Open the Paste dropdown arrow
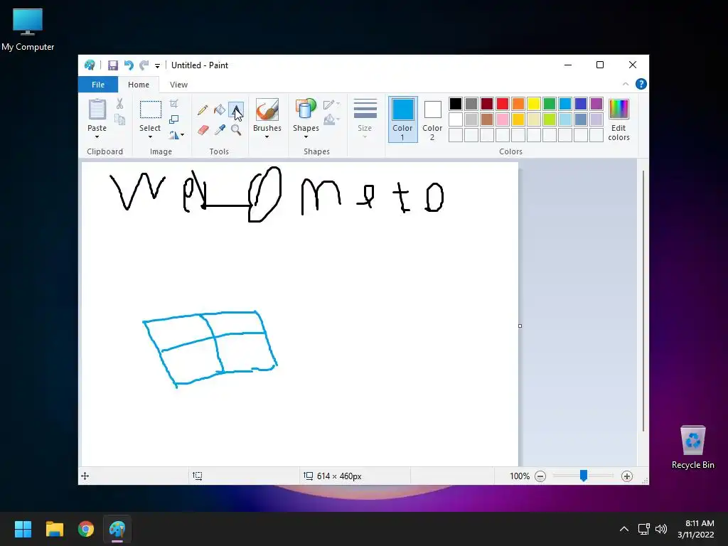This screenshot has width=728, height=546. (97, 137)
